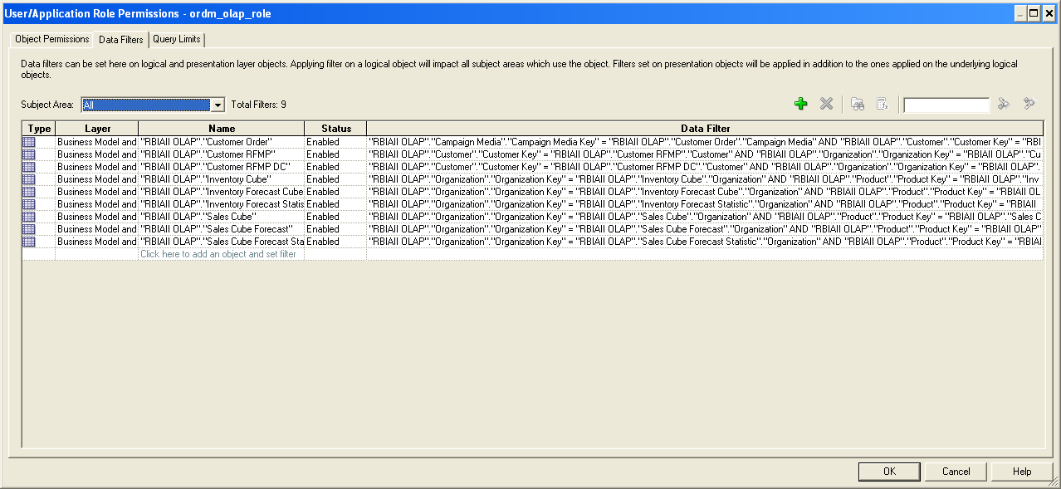Sort by the Name column header
The image size is (1061, 489).
(222, 129)
